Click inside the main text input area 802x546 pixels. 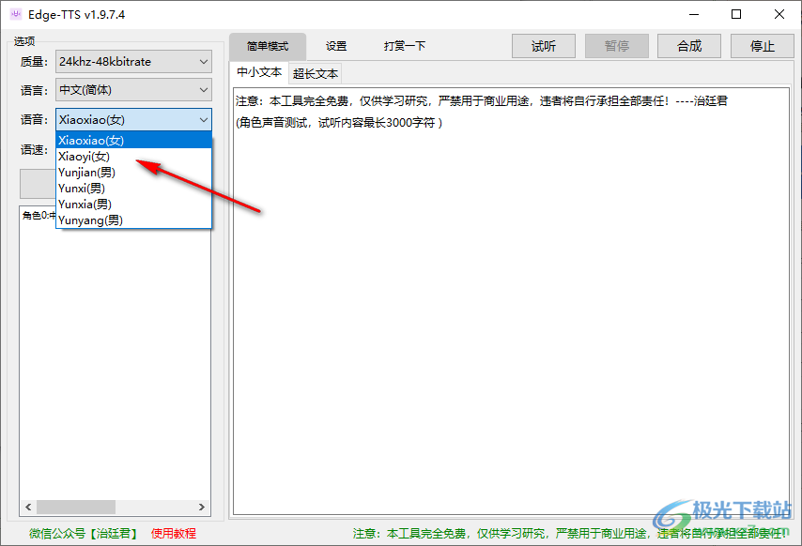[x=511, y=301]
